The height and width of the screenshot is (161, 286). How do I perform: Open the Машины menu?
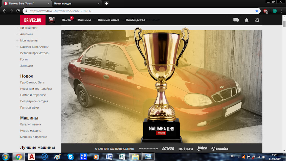[x=84, y=20]
